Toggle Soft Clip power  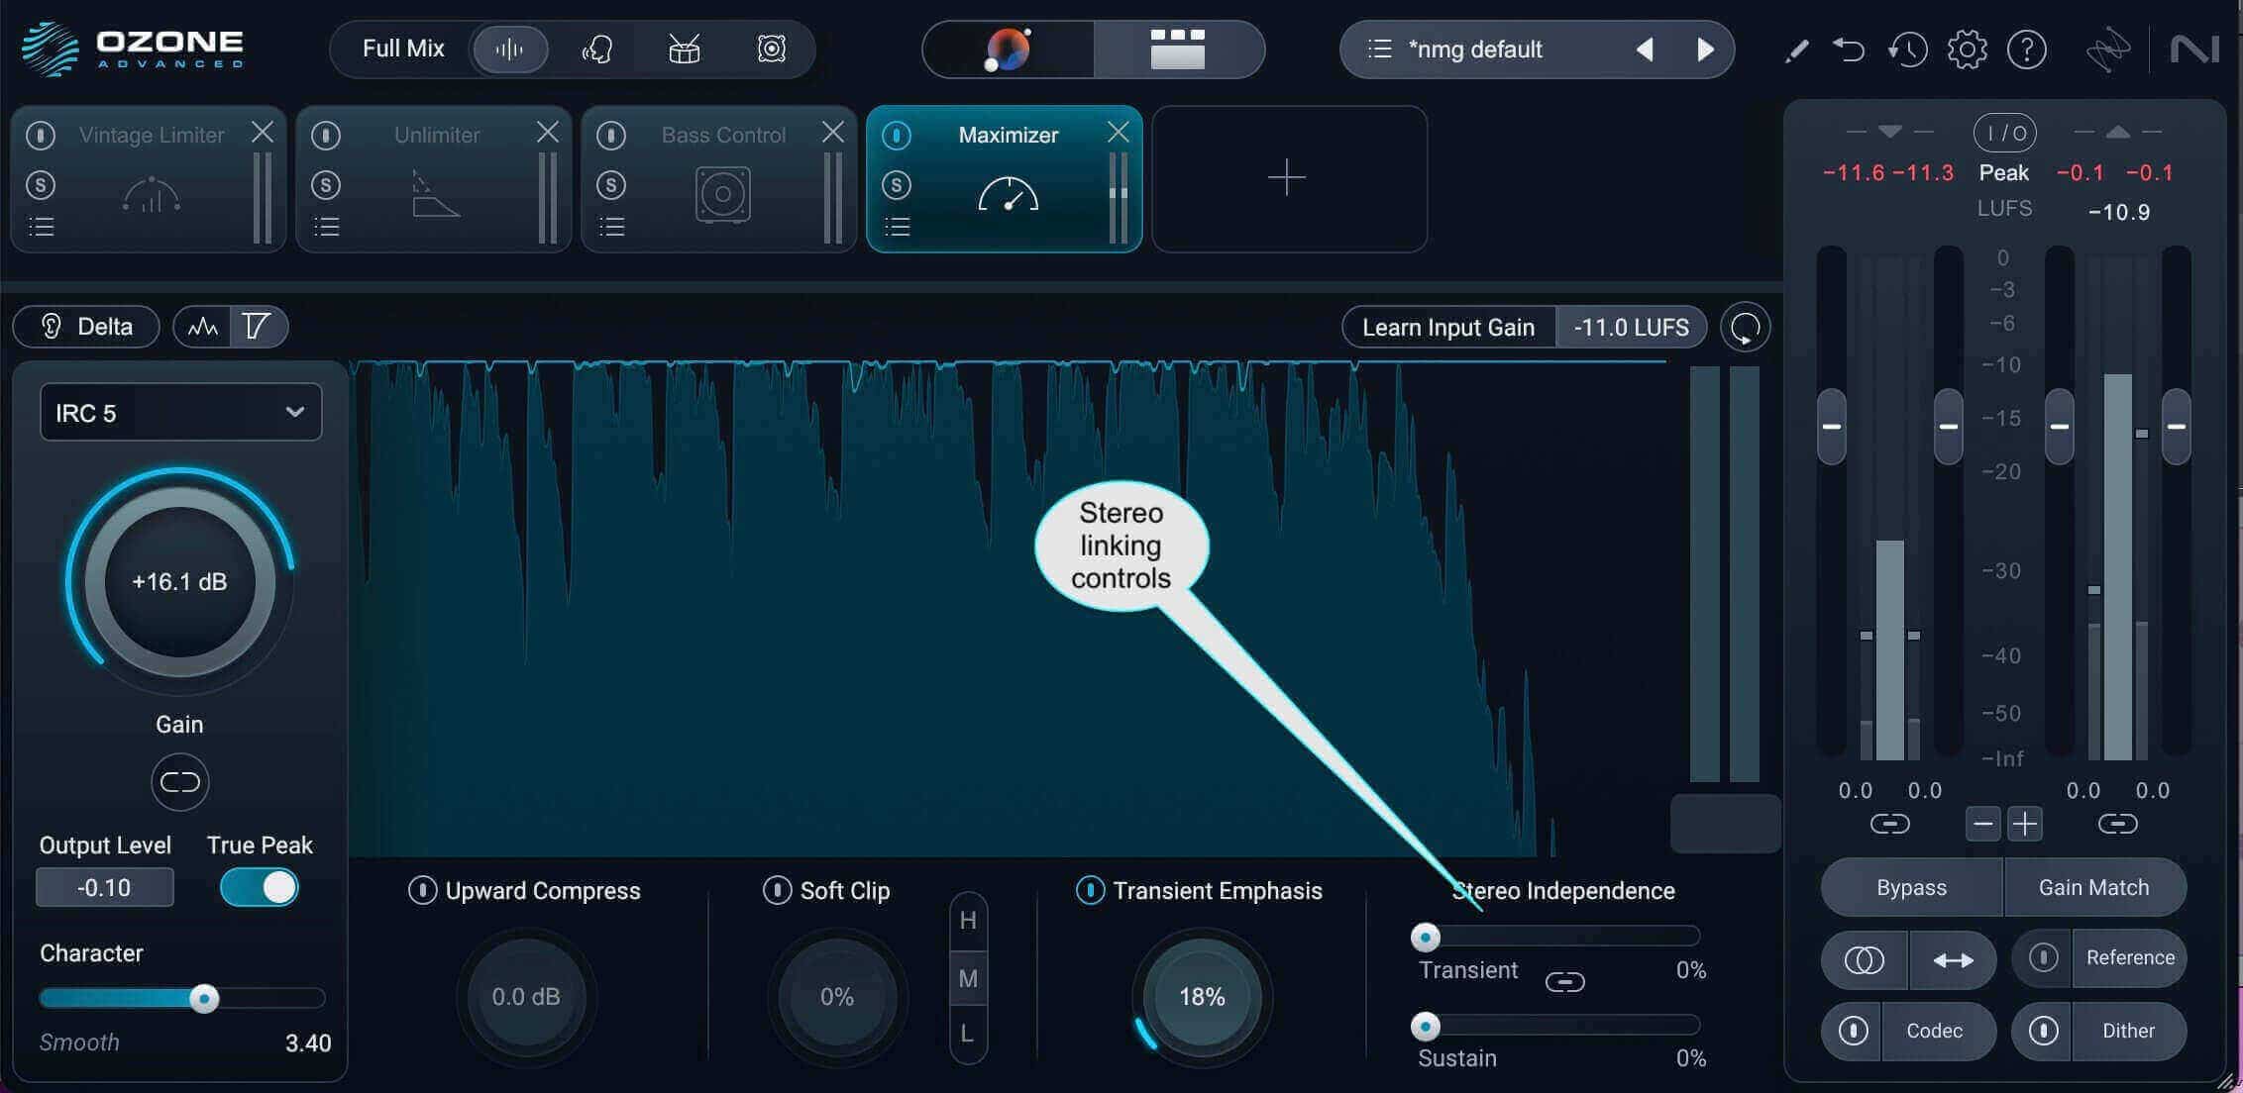point(777,890)
